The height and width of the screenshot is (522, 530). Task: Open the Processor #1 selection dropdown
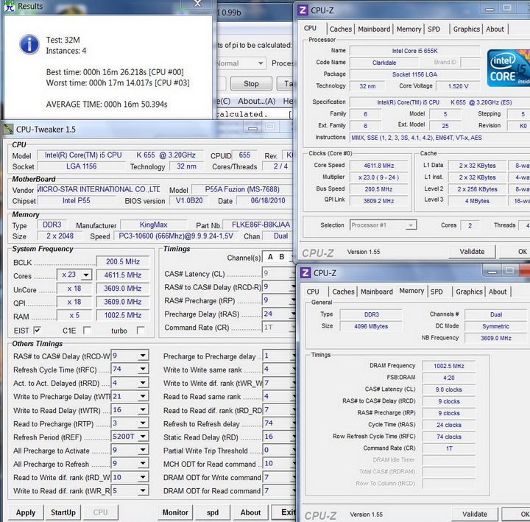click(x=411, y=225)
